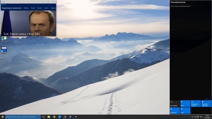Open the Tusk sanctions headline article
Image resolution: width=212 pixels, height=119 pixels.
click(22, 34)
